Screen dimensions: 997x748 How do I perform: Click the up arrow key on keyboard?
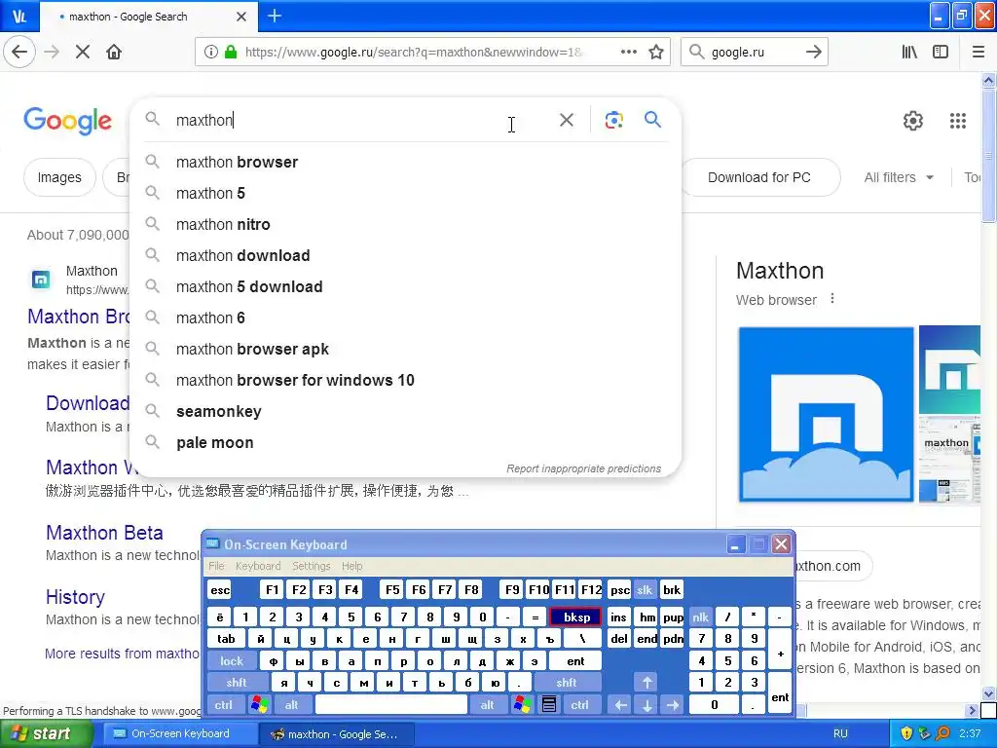[x=646, y=683]
